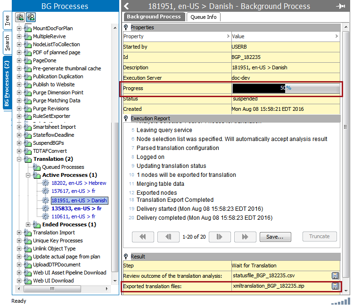The height and width of the screenshot is (307, 353).
Task: Select 18202, en-US > Hebrew process
Action: (79, 183)
